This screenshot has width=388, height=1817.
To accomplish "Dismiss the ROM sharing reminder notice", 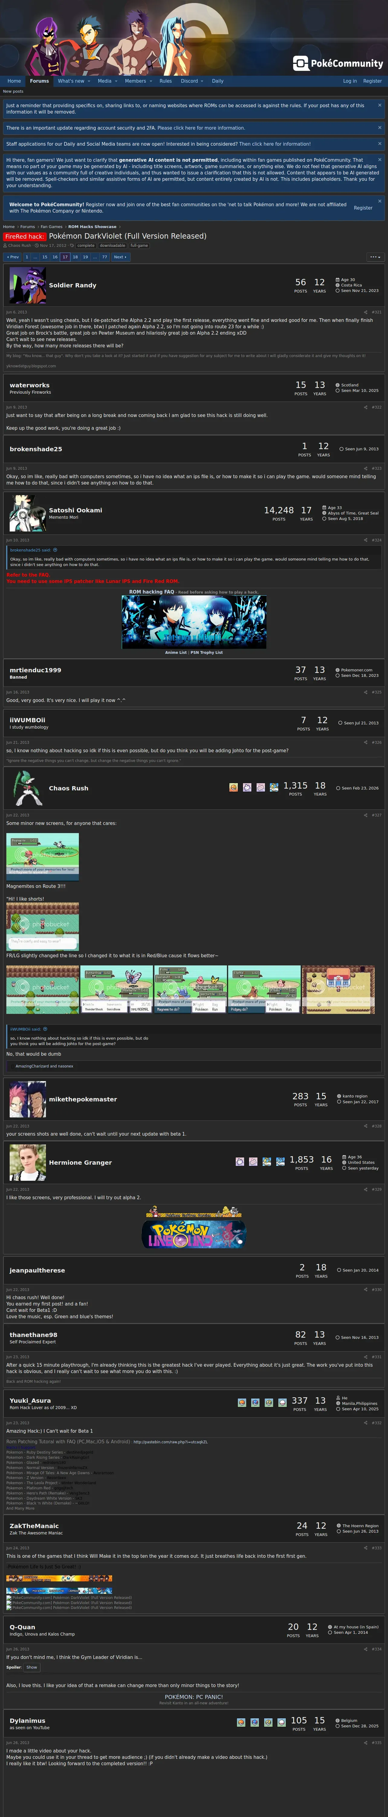I will pyautogui.click(x=380, y=105).
